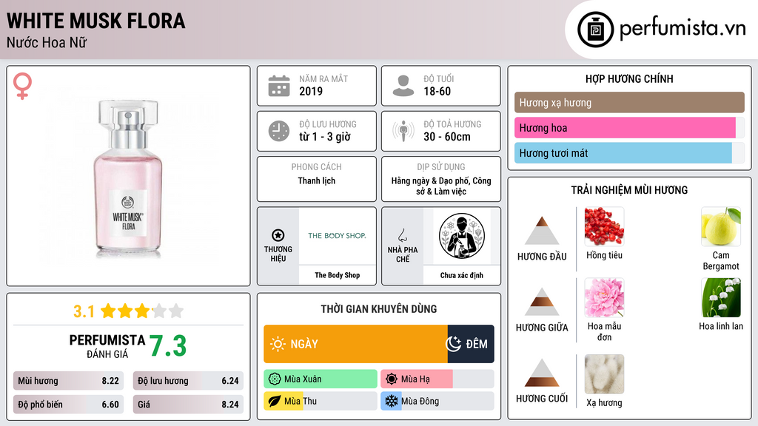The image size is (758, 426).
Task: Click the Hằng ngày & Dạo phố occasion text
Action: 441,186
